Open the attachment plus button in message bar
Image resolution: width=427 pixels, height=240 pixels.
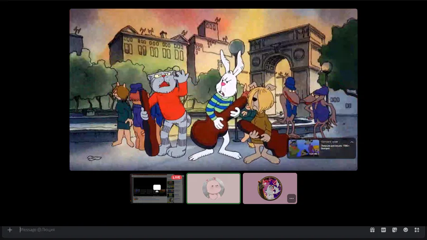click(10, 230)
